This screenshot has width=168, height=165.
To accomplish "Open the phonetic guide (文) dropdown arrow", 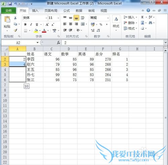I will [58, 31].
